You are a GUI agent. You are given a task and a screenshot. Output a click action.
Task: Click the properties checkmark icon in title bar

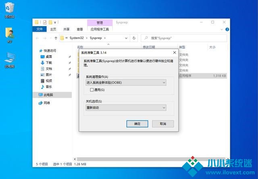pos(45,23)
